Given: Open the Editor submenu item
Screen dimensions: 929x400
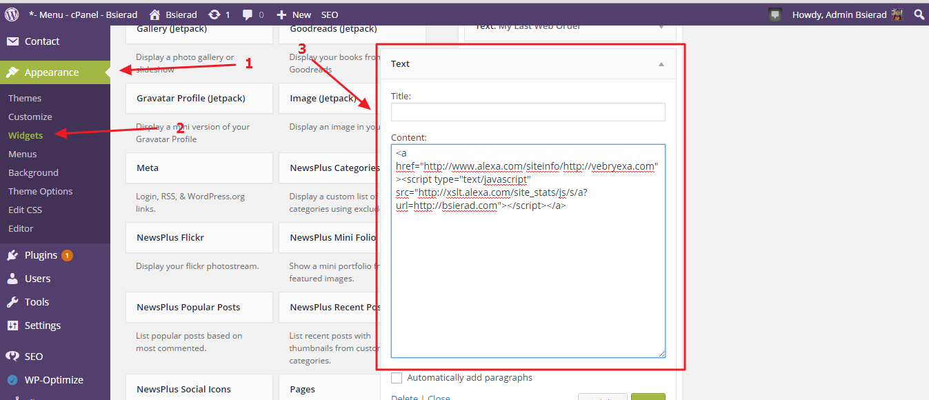Looking at the screenshot, I should click(21, 228).
